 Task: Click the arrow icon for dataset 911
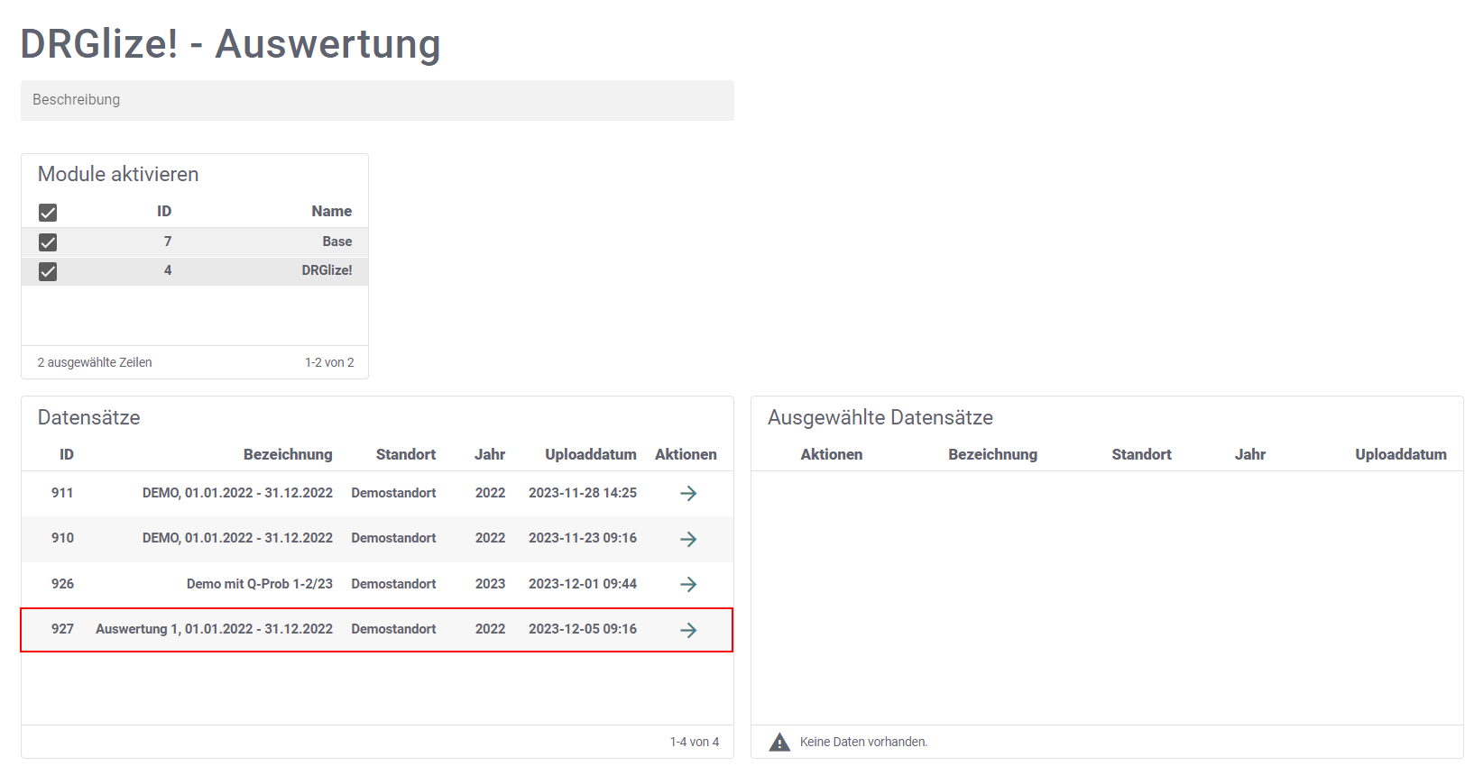pos(688,493)
